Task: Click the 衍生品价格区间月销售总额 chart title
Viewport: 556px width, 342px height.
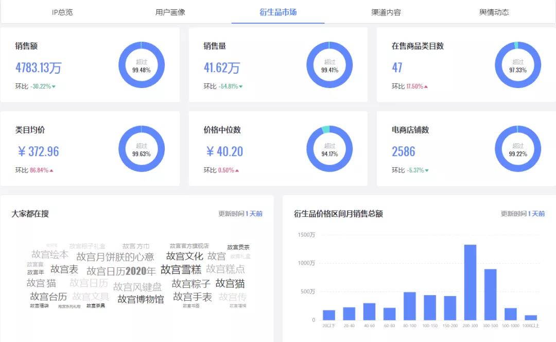Action: pyautogui.click(x=338, y=214)
